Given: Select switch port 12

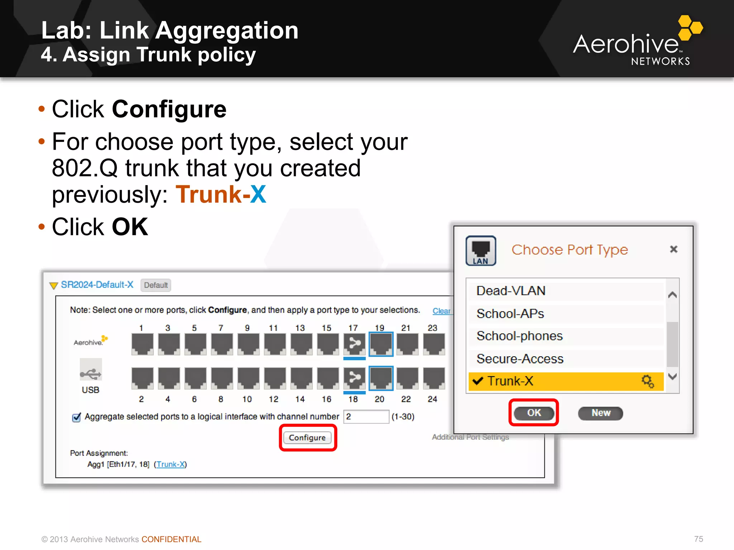Looking at the screenshot, I should [x=275, y=378].
